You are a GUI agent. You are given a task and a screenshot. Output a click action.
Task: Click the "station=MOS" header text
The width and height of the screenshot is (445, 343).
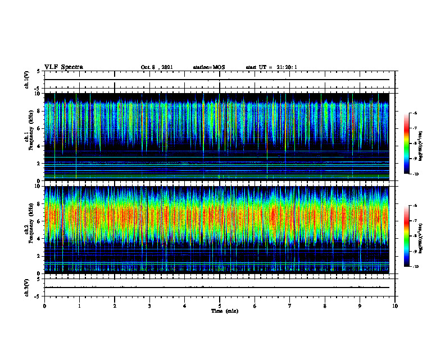(209, 67)
